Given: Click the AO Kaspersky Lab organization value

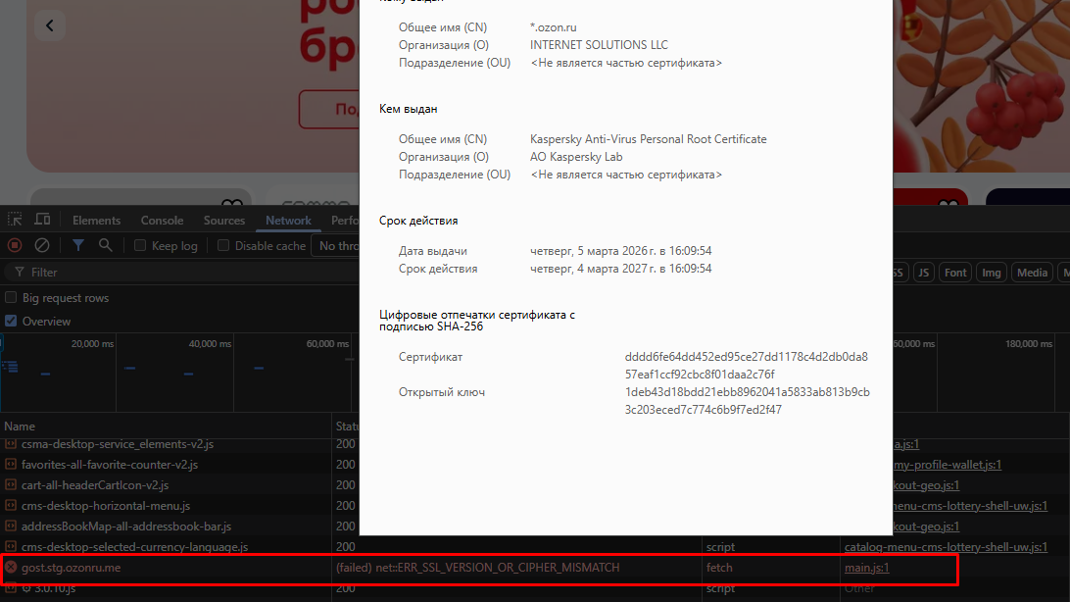Looking at the screenshot, I should [576, 157].
